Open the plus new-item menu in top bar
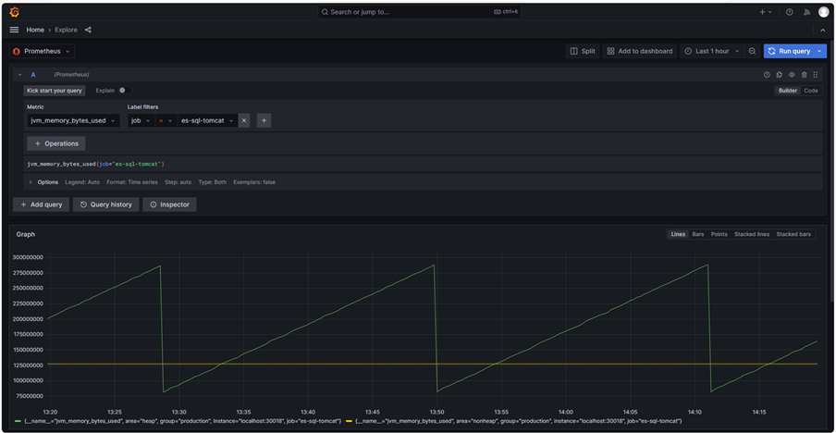 [766, 12]
